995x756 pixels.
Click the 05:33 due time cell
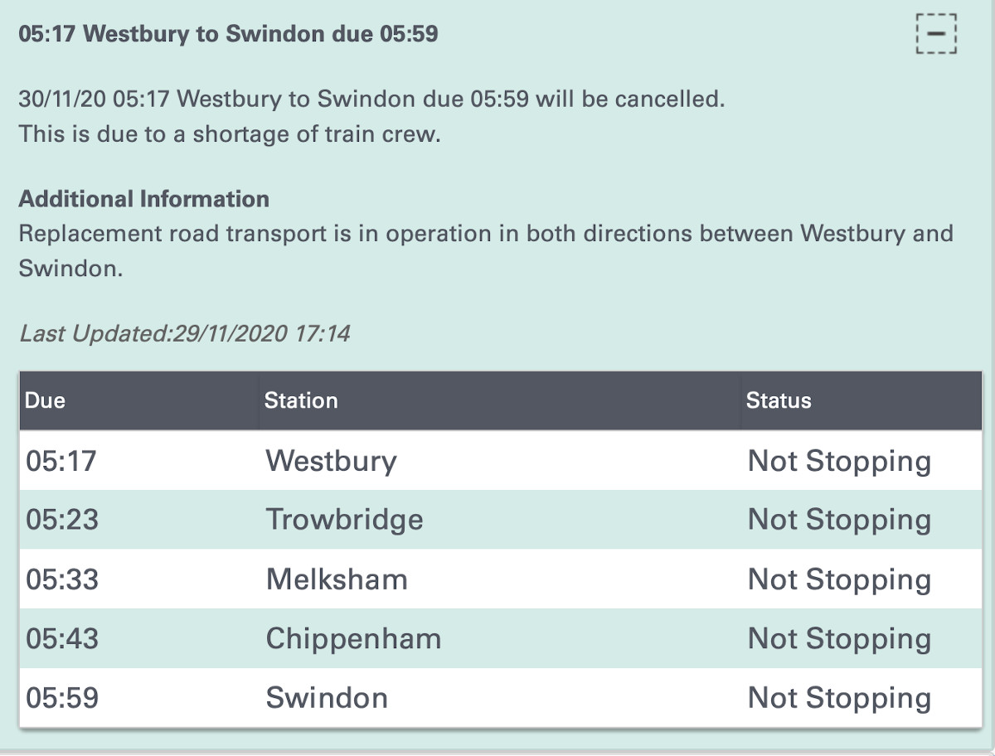[x=62, y=579]
